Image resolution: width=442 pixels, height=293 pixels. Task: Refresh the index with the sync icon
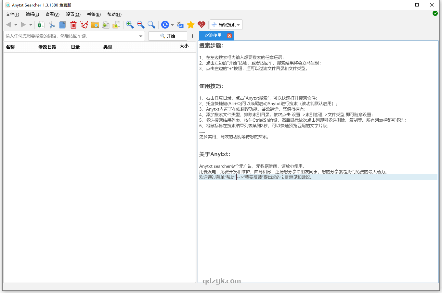(166, 24)
